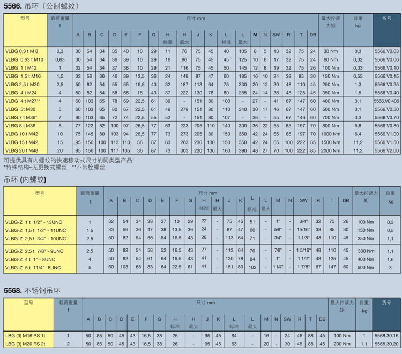402x354 pixels.
Task: Click product code 5568.30.20
Action: click(386, 344)
